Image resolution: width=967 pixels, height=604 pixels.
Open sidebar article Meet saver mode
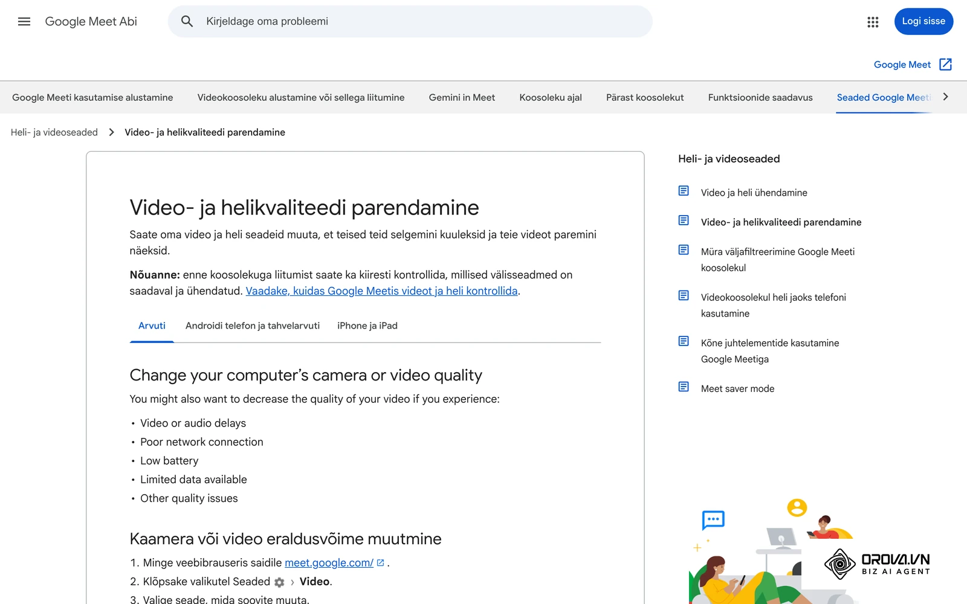coord(737,389)
